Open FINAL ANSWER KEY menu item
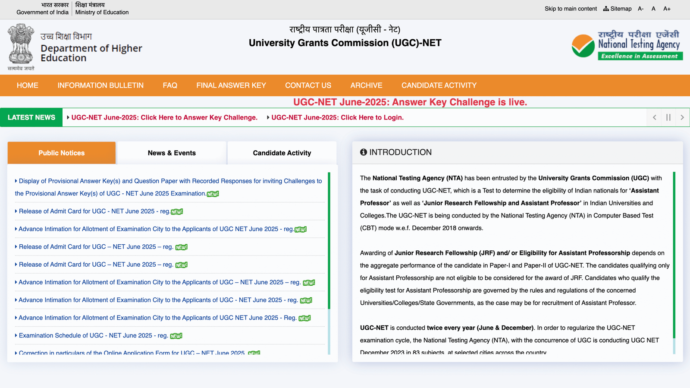This screenshot has width=690, height=388. [x=231, y=85]
